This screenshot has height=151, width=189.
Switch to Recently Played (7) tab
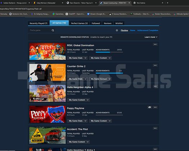click(39, 23)
